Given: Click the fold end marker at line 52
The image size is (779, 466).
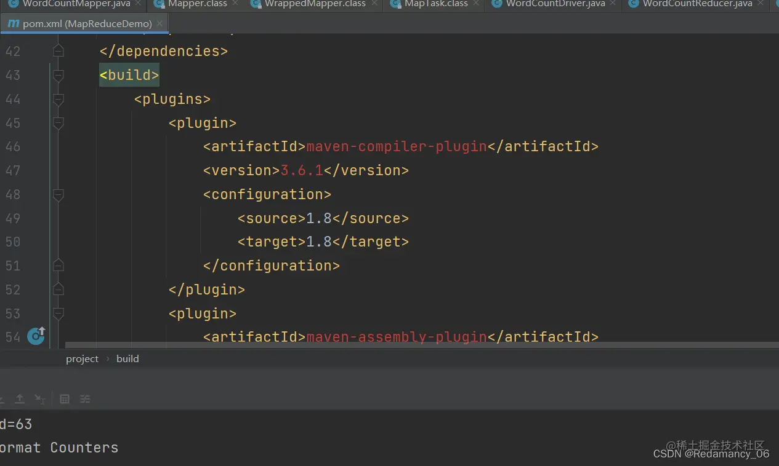Looking at the screenshot, I should pyautogui.click(x=59, y=290).
